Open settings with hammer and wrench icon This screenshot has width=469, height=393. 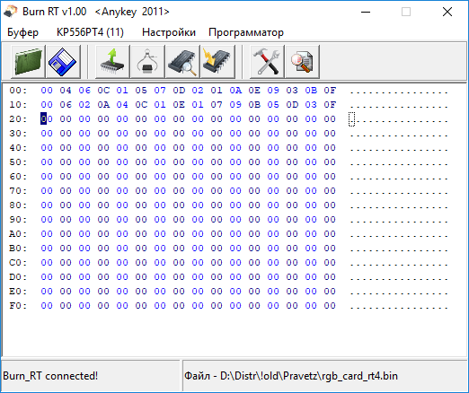click(x=267, y=62)
